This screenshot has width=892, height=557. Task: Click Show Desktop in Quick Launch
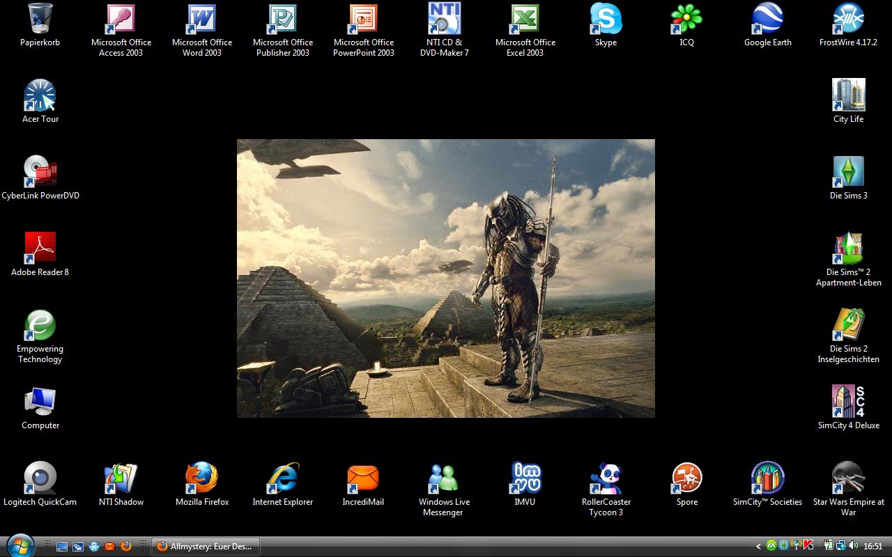click(62, 547)
